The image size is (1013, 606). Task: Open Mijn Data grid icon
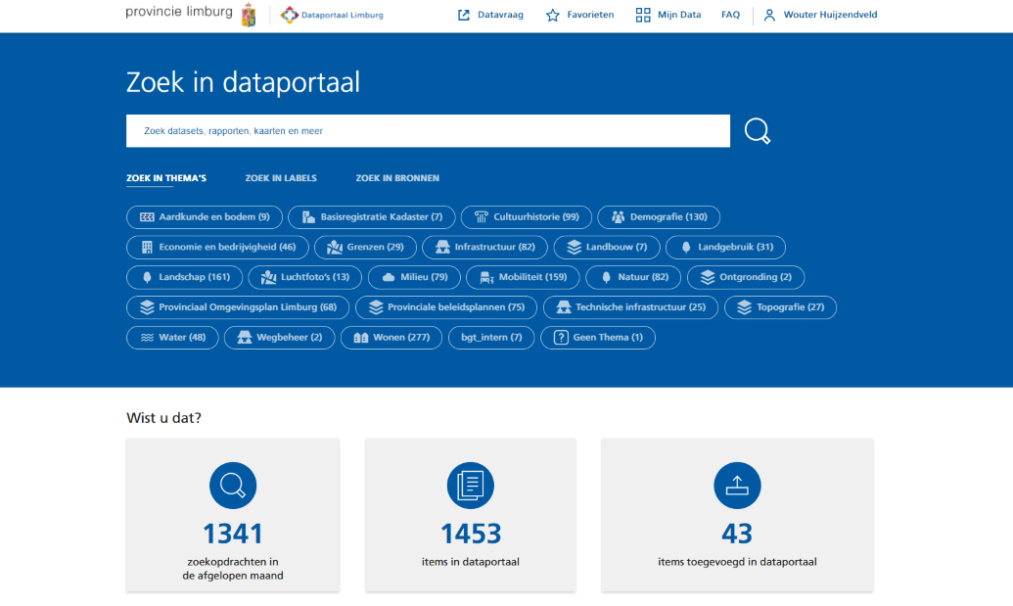pyautogui.click(x=643, y=16)
